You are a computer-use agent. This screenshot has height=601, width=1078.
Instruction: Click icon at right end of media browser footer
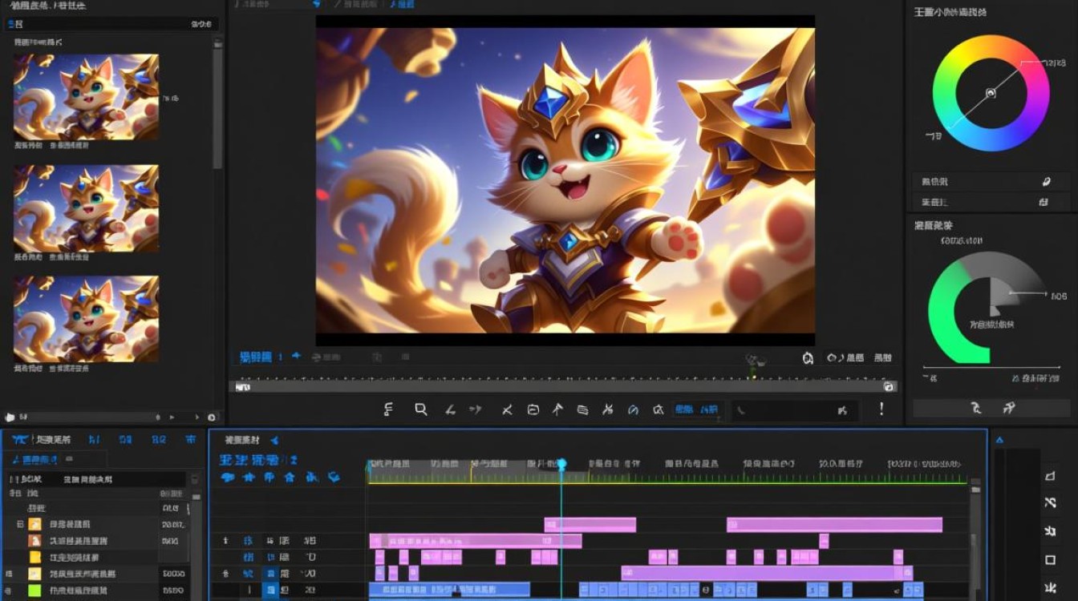(x=212, y=417)
